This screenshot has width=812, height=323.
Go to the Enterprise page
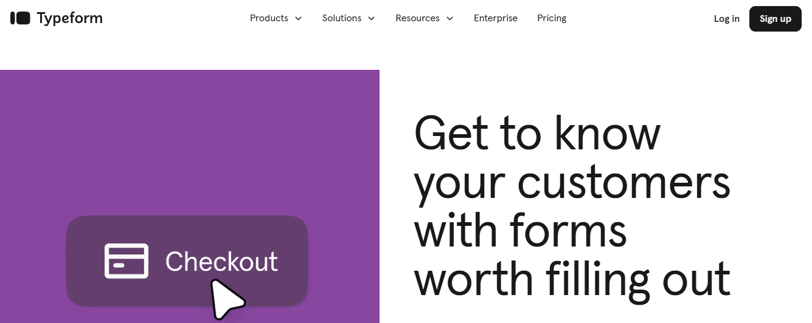[x=496, y=18]
